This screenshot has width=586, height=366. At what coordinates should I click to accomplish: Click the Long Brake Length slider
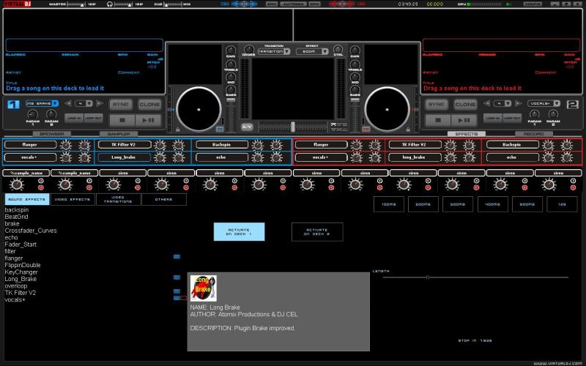[x=475, y=277]
